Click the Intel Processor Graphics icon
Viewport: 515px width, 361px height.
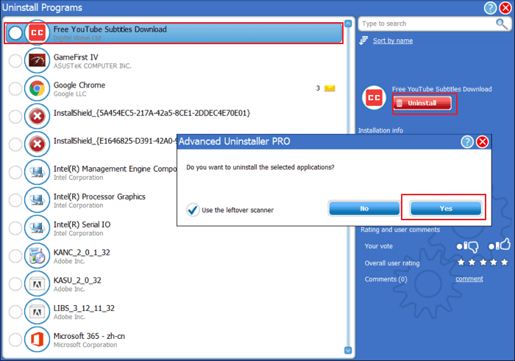(x=37, y=200)
